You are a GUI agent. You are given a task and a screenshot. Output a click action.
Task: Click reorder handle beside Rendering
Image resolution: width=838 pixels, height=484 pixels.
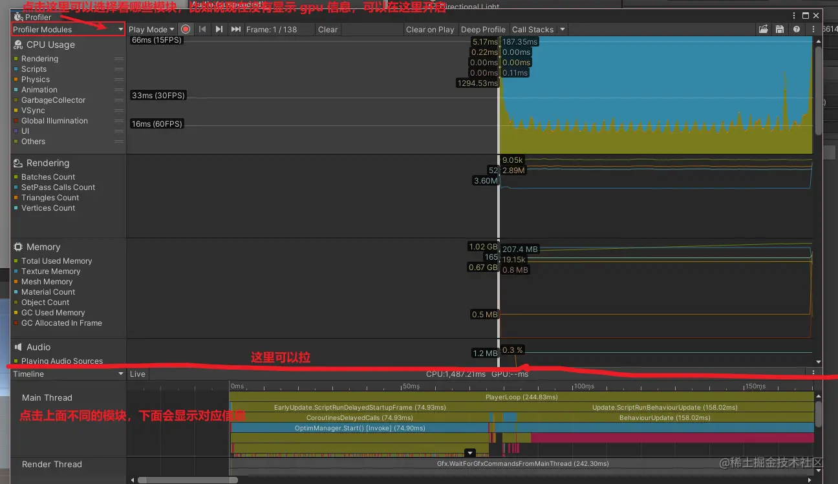119,59
